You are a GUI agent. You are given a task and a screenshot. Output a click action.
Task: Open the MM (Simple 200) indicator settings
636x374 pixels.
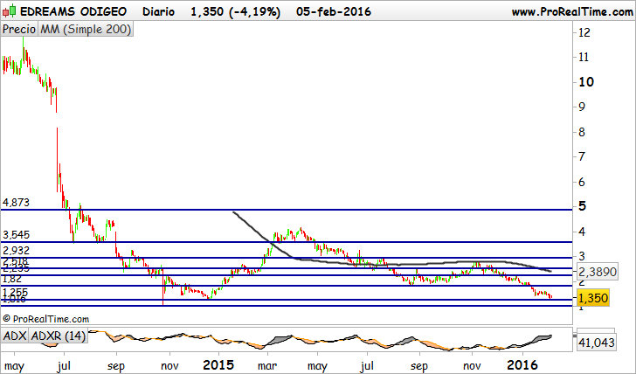pos(86,30)
